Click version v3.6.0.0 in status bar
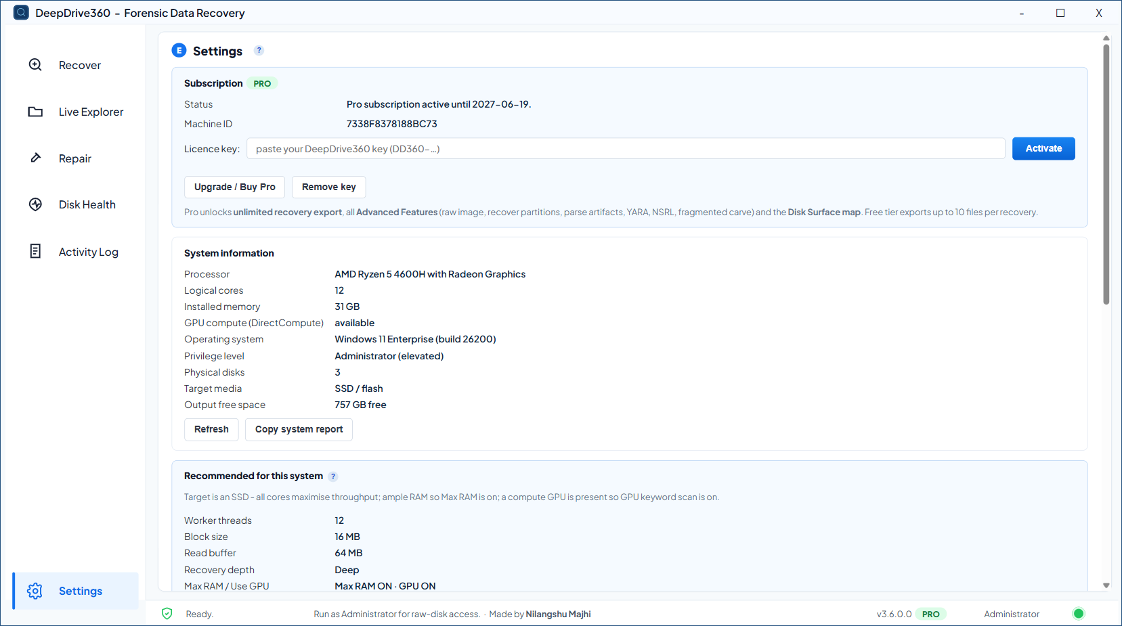This screenshot has width=1122, height=626. 894,614
